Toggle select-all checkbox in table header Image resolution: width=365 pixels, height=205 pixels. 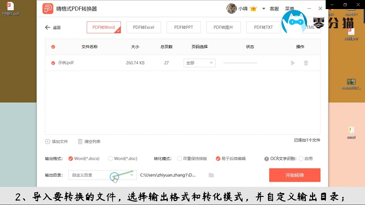coord(53,47)
